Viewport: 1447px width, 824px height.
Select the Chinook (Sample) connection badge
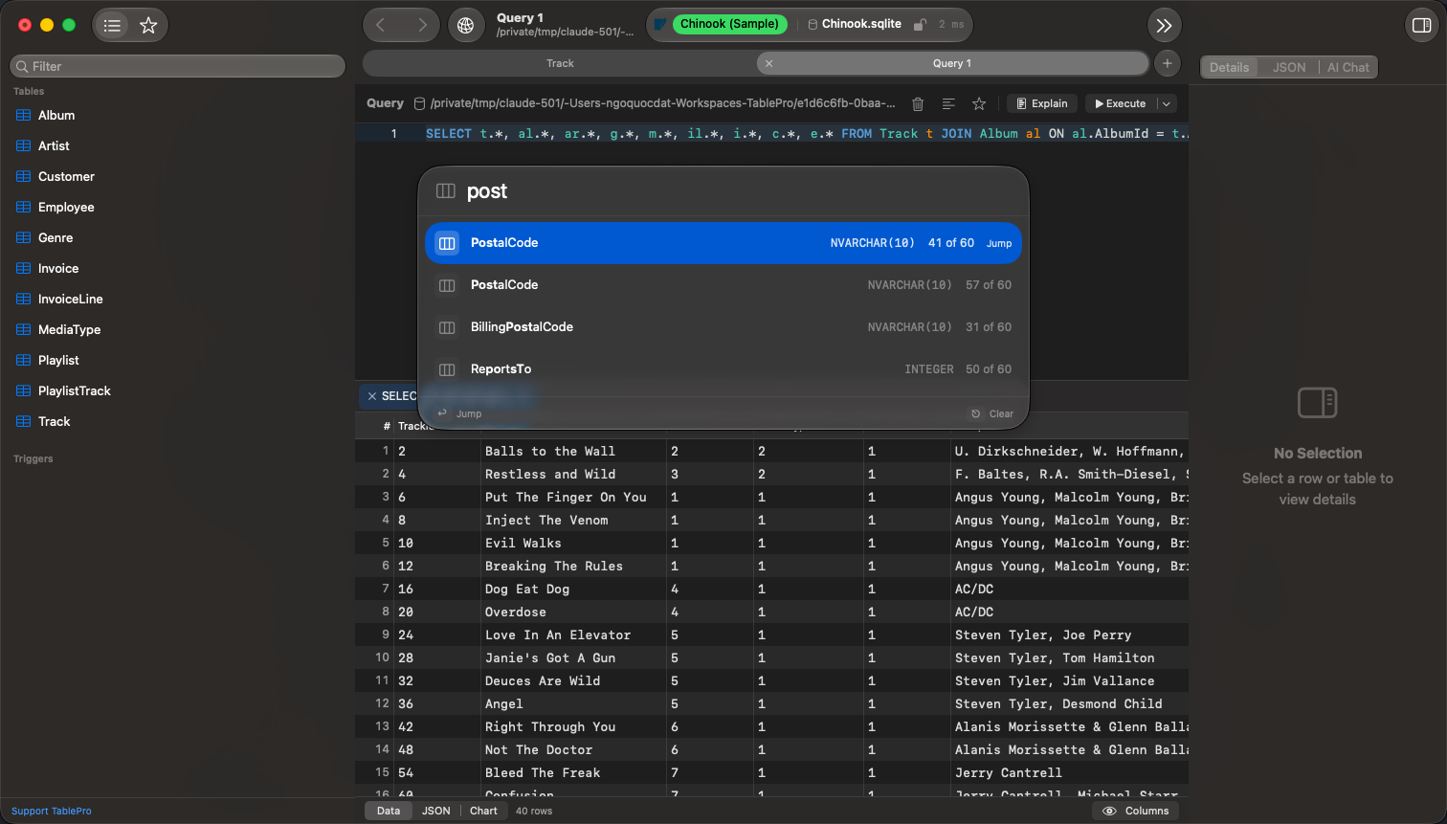[x=729, y=24]
